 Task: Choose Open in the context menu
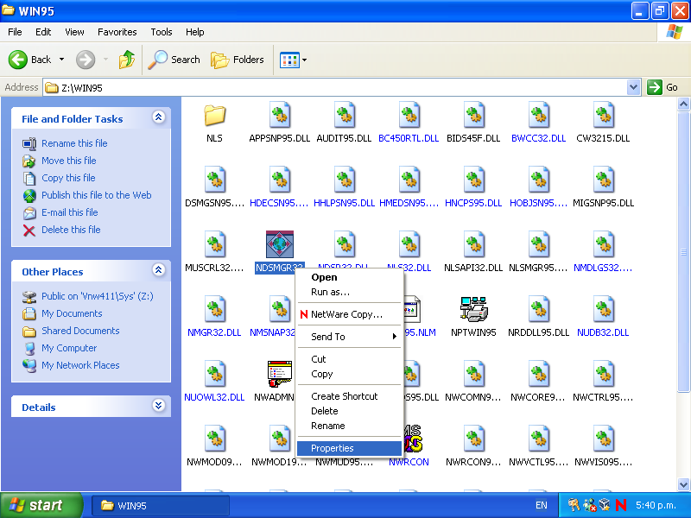click(349, 277)
